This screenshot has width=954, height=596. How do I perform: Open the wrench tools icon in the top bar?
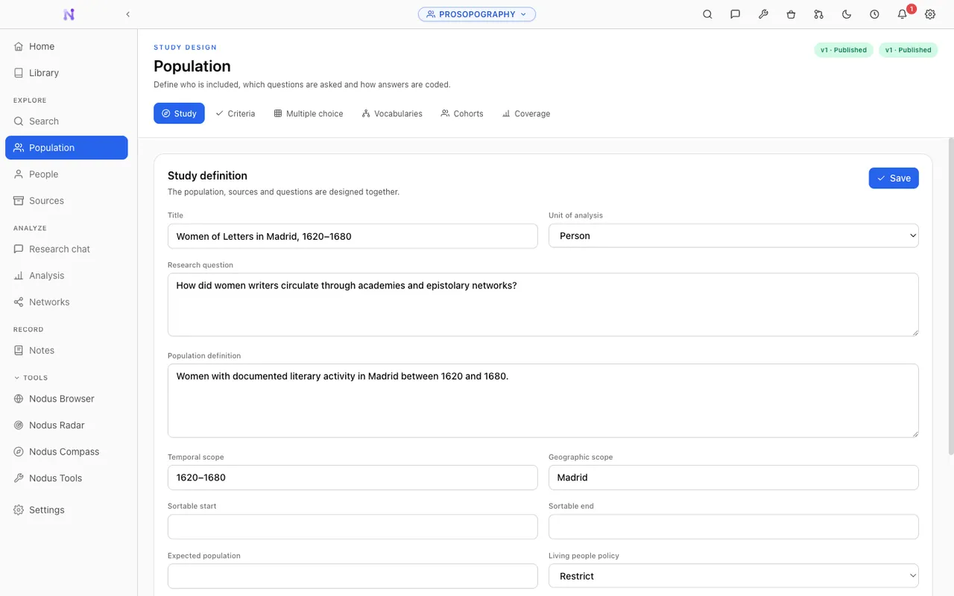pyautogui.click(x=763, y=14)
